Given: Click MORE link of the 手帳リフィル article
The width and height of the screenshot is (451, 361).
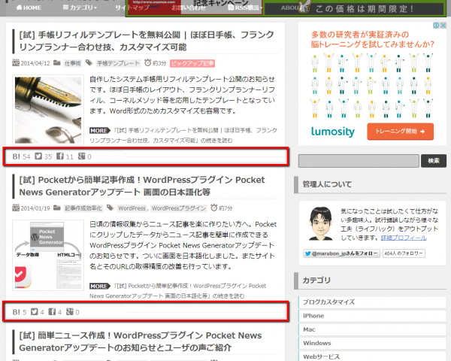Looking at the screenshot, I should click(99, 130).
